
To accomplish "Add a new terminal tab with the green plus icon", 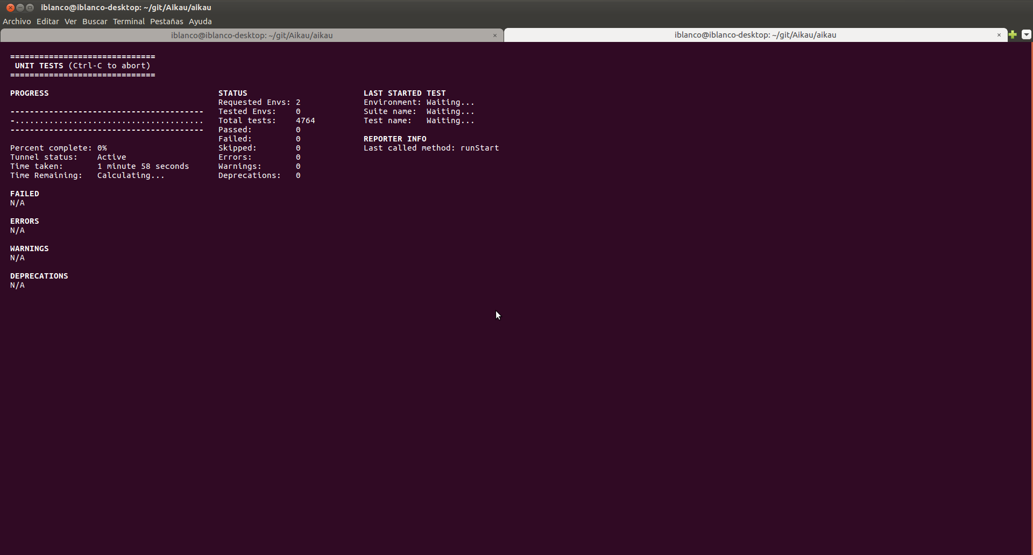I will pos(1013,34).
